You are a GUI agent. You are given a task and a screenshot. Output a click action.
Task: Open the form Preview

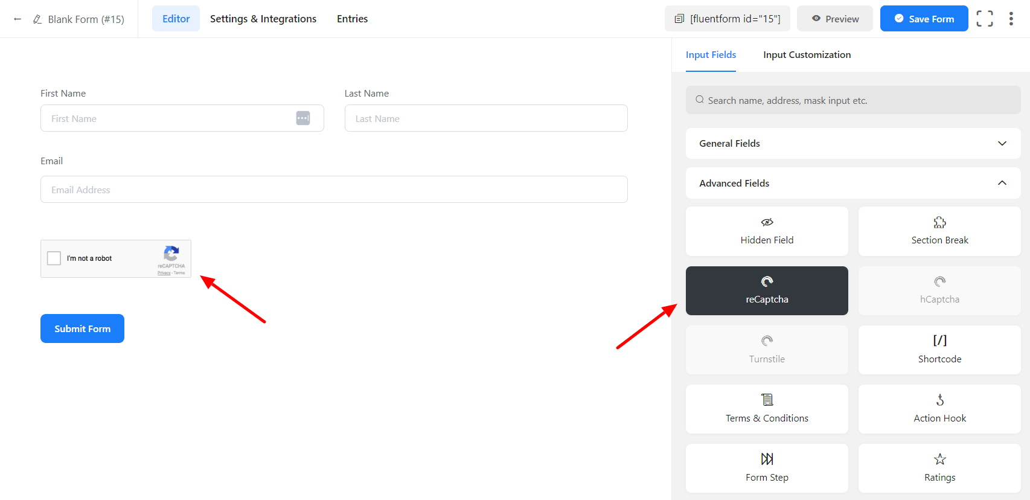[x=834, y=19]
